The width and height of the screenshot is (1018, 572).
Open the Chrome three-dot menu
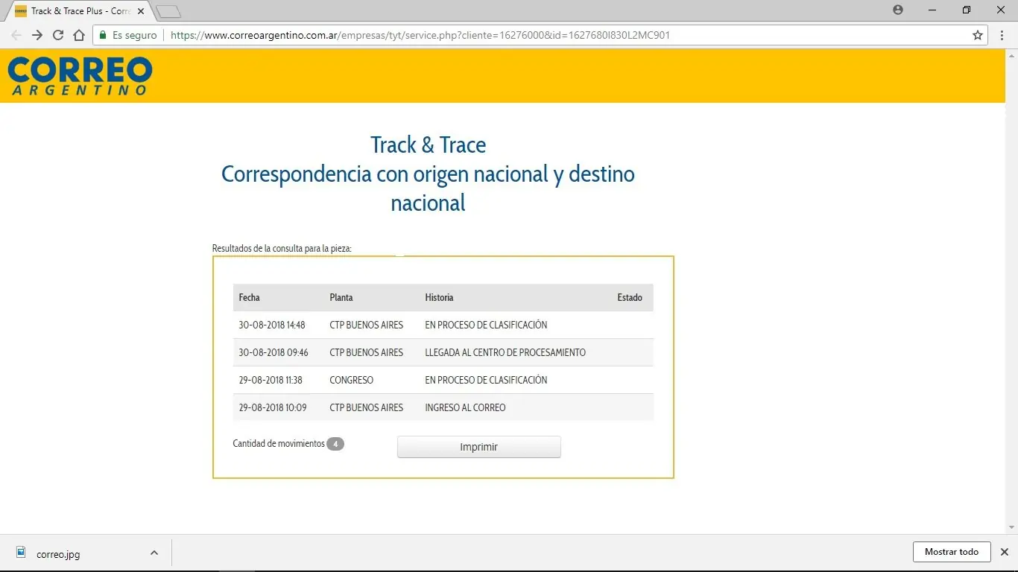1002,35
